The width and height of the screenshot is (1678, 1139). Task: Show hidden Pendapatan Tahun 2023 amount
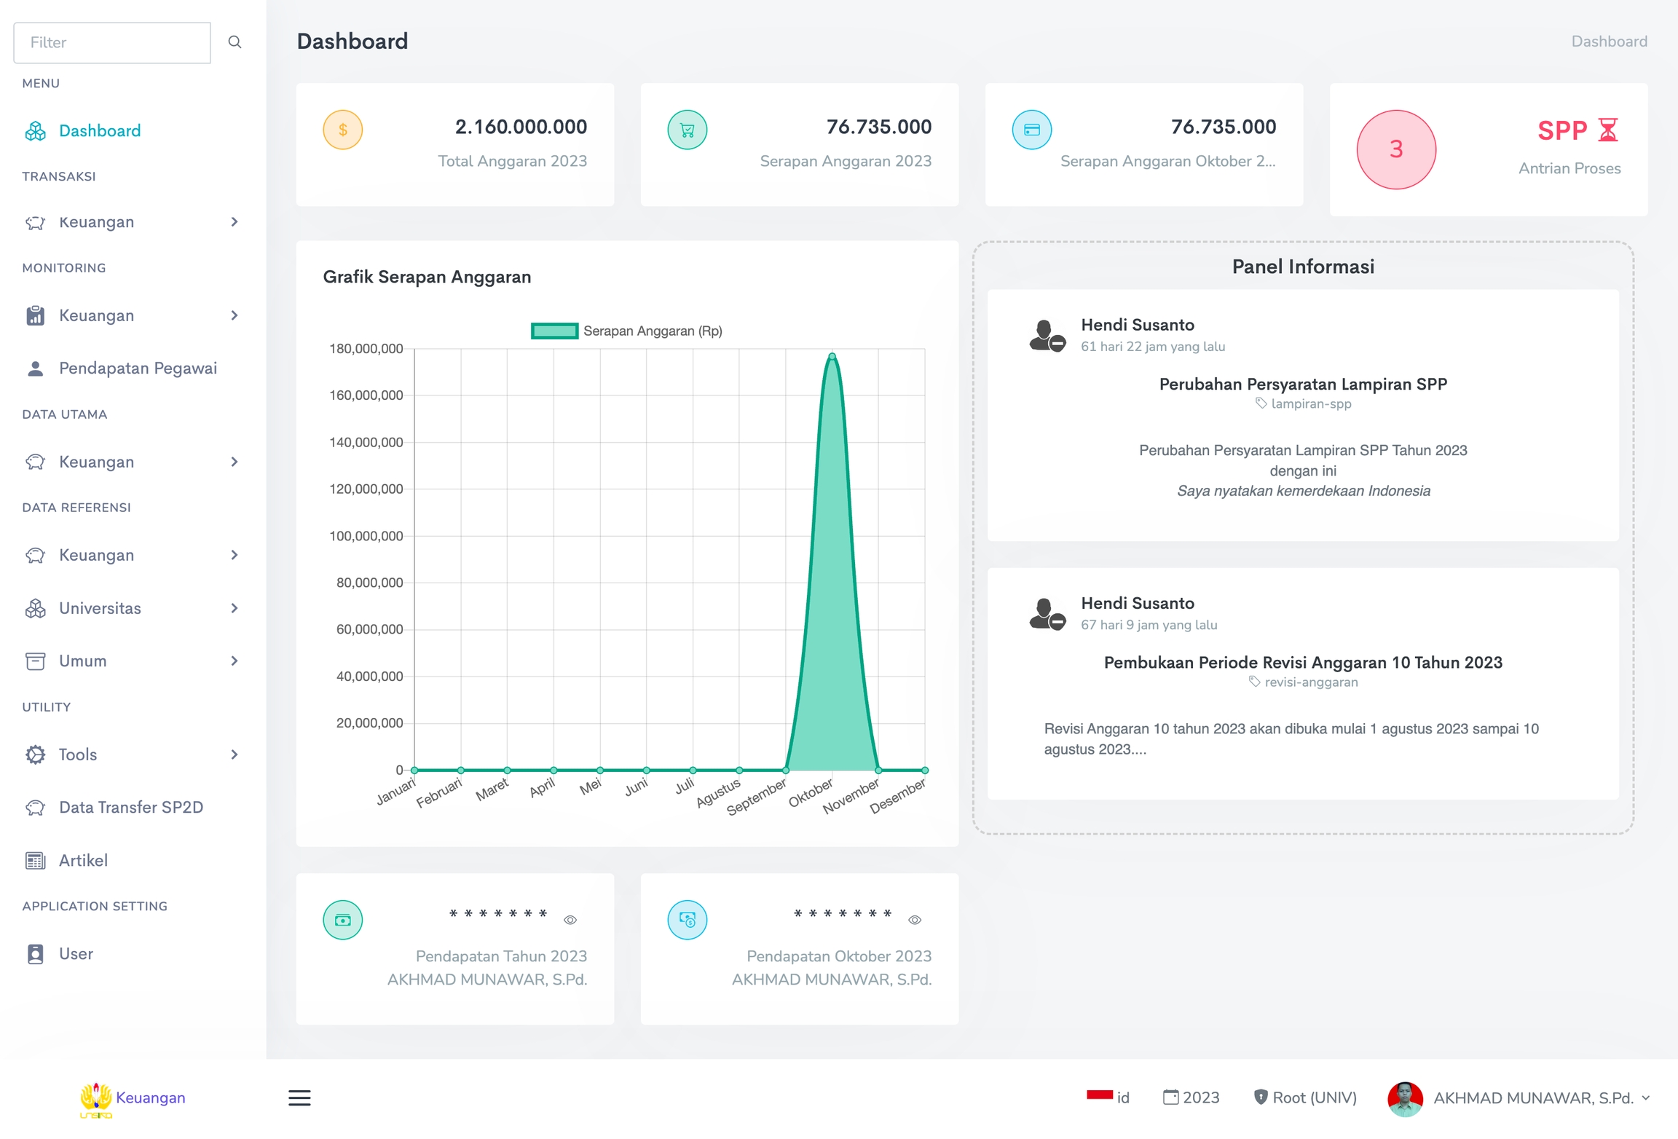[x=570, y=920]
